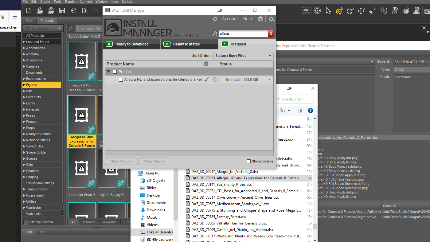Open the Sort Order dropdown

pyautogui.click(x=243, y=56)
